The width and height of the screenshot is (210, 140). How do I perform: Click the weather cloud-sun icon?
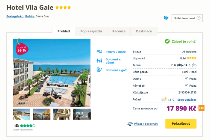(164, 100)
